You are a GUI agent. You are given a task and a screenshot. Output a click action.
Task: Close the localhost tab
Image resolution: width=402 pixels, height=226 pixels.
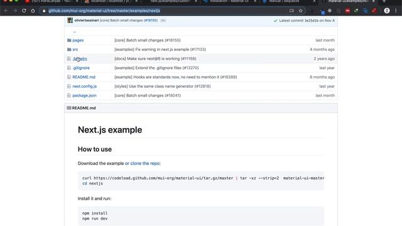point(137,1)
